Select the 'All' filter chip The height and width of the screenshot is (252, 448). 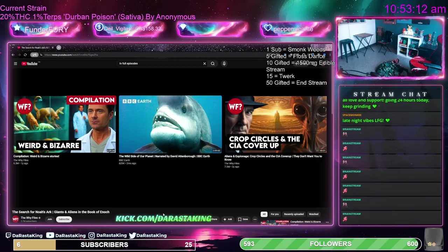pyautogui.click(x=264, y=214)
